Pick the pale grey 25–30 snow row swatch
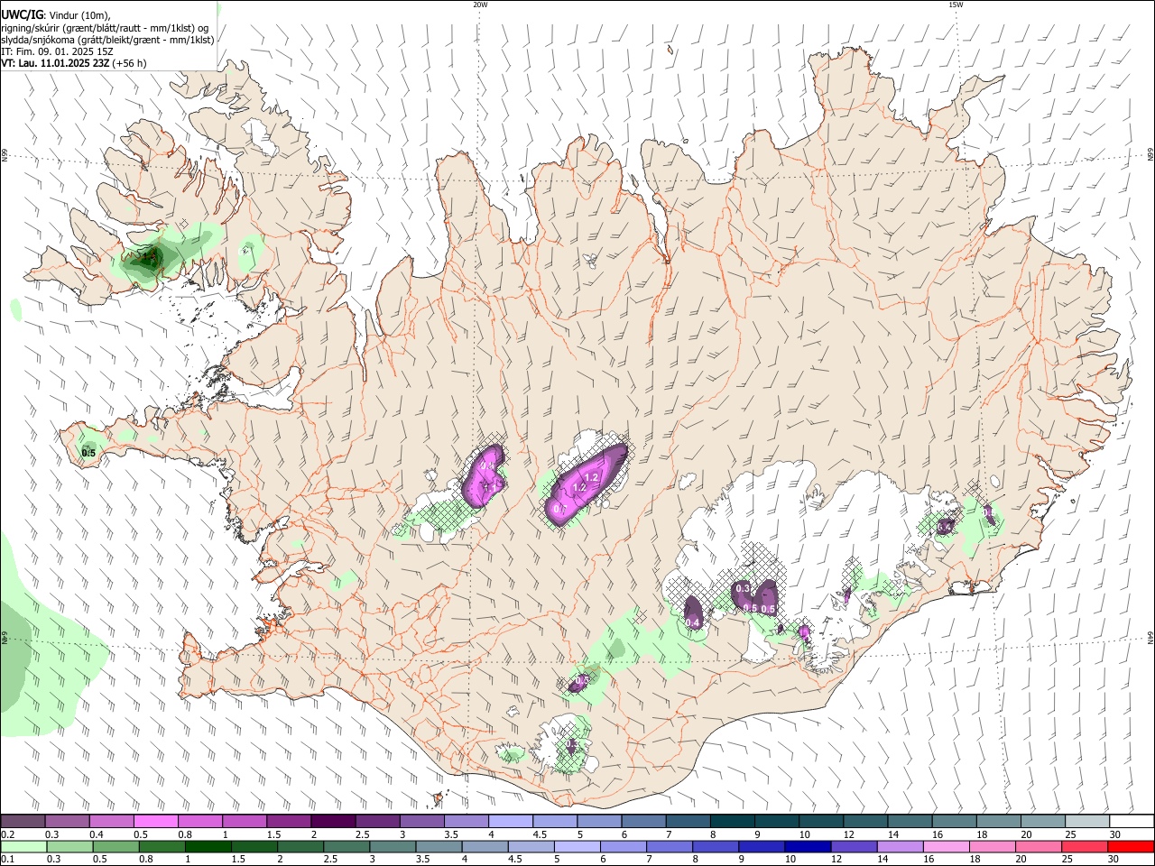The width and height of the screenshot is (1155, 866). click(1087, 821)
